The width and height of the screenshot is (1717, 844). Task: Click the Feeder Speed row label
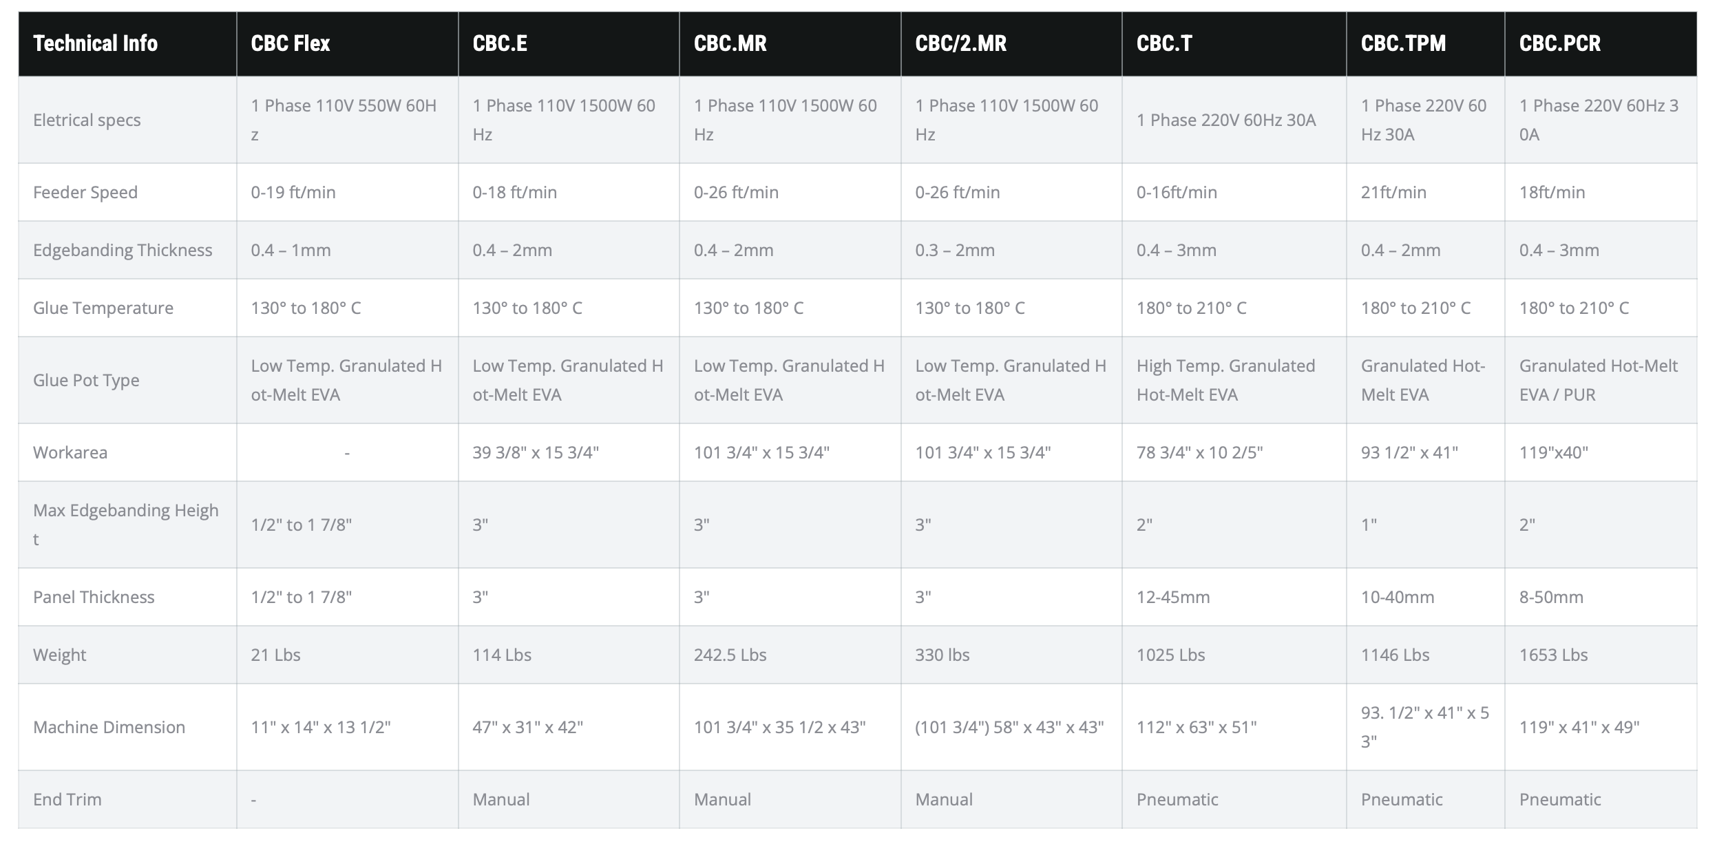coord(85,192)
